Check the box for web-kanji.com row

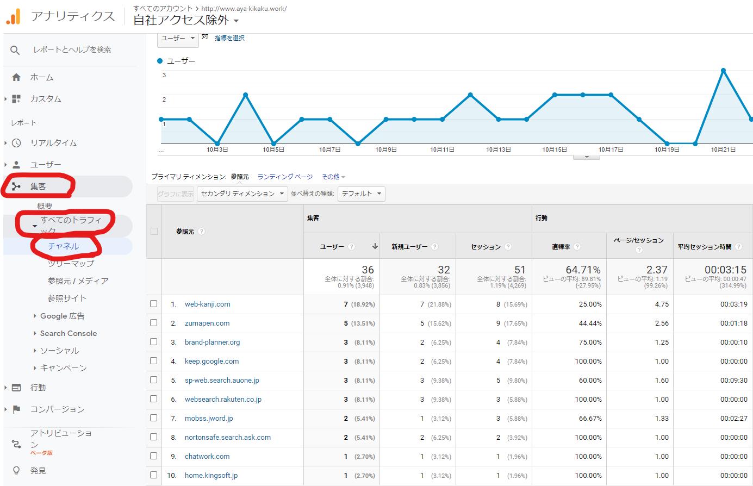pos(154,304)
